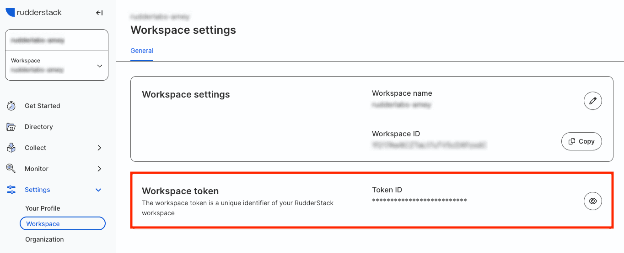Switch to the General tab
Viewport: 624px width, 253px height.
click(x=142, y=51)
